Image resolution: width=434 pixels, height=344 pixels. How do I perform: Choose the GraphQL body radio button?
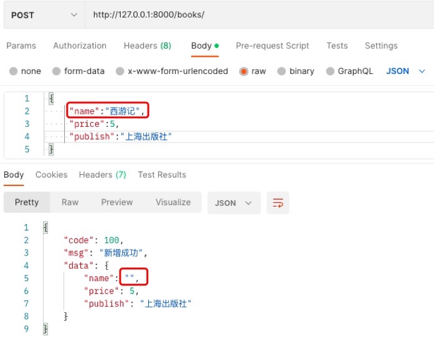[x=330, y=72]
